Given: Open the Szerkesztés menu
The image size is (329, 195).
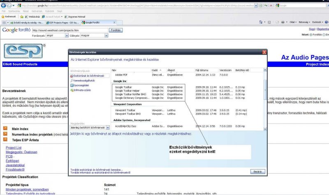Looking at the screenshot, I should 14,11.
